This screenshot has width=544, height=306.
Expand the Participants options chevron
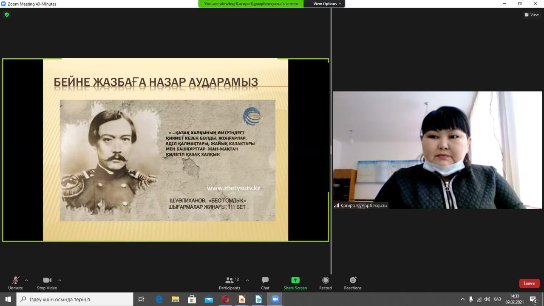(247, 280)
